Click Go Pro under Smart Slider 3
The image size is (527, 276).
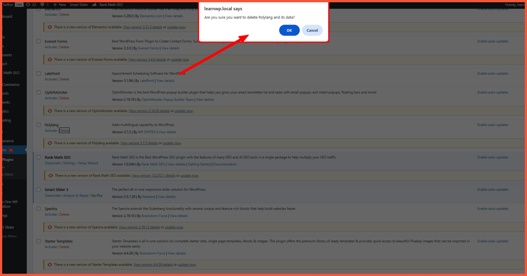97,196
